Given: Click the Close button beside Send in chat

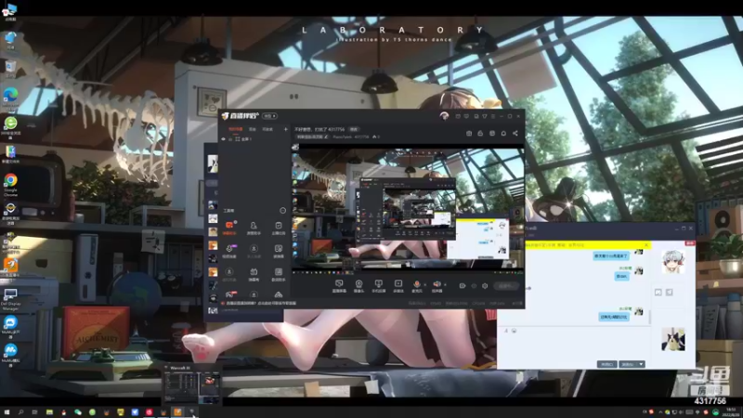Looking at the screenshot, I should pyautogui.click(x=607, y=364).
